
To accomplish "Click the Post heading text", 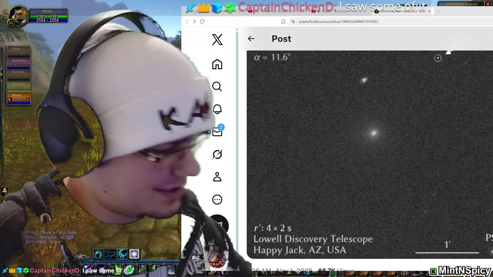I will tap(282, 38).
